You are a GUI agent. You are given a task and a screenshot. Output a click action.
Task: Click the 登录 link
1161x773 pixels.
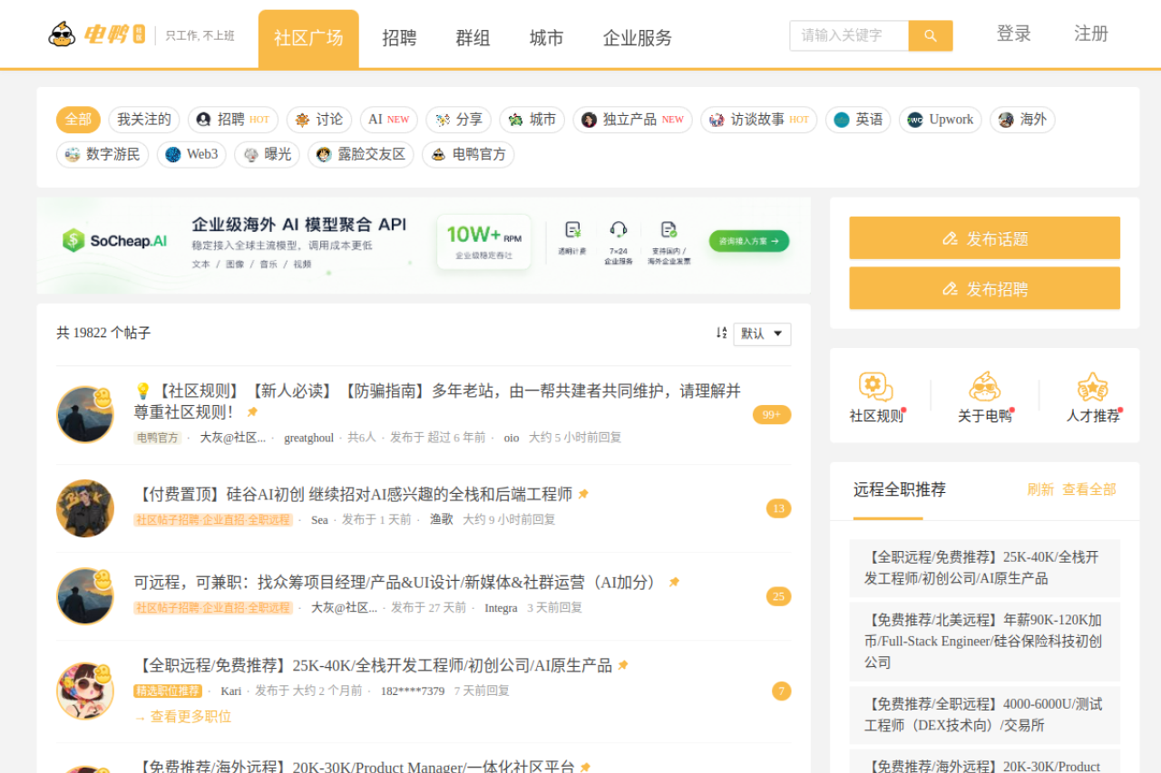click(1014, 34)
